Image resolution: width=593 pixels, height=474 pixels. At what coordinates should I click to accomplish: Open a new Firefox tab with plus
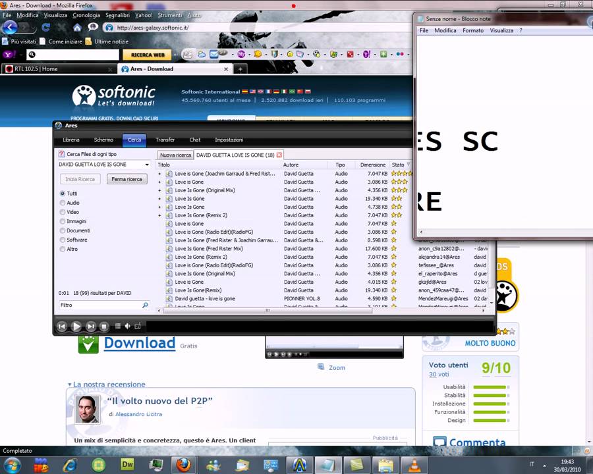pyautogui.click(x=240, y=69)
